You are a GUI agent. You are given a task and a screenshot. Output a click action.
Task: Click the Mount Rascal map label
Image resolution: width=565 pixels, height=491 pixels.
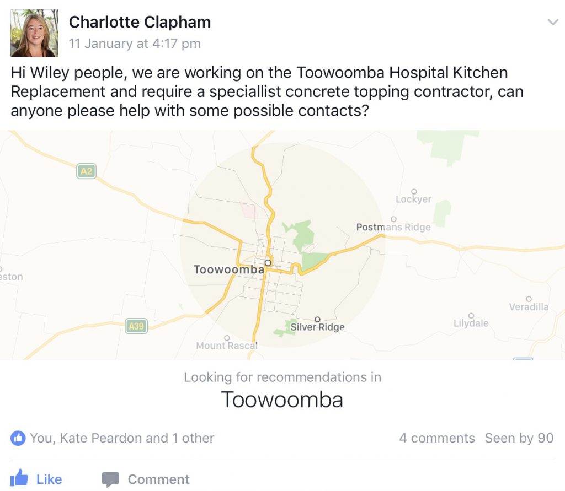[x=227, y=346]
